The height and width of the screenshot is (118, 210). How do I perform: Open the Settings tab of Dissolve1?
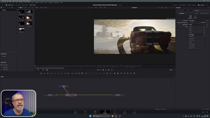coord(195,17)
